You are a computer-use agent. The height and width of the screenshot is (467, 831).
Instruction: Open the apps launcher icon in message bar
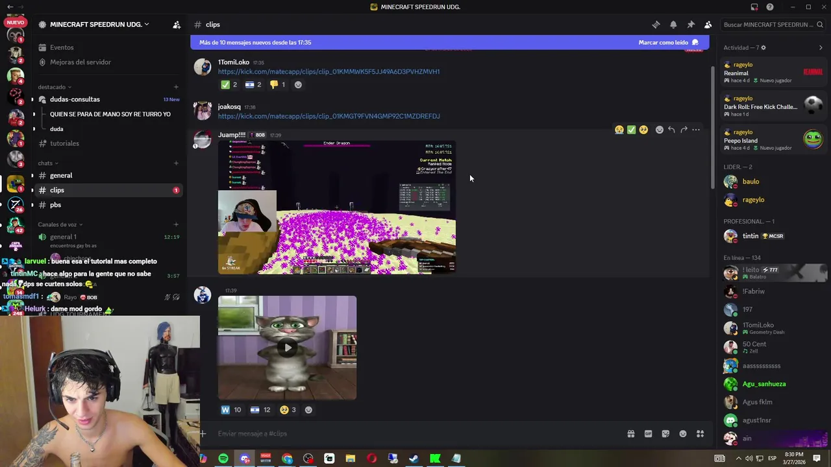click(700, 434)
